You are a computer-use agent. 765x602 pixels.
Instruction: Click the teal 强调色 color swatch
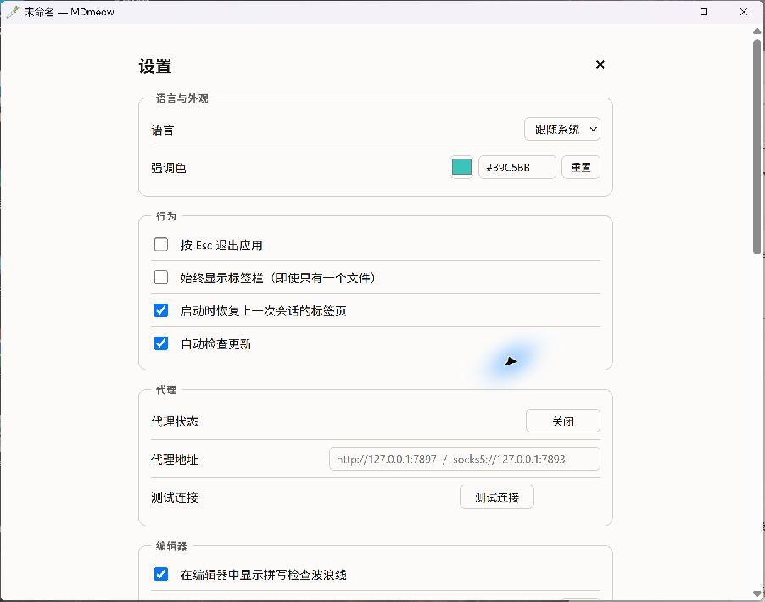point(461,167)
